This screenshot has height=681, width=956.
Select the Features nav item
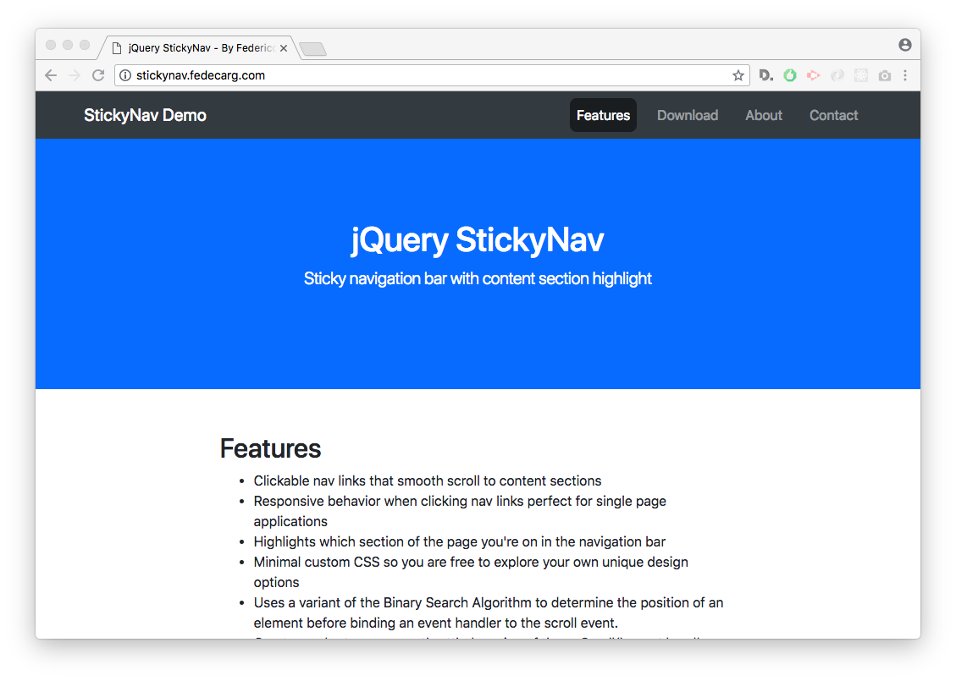tap(603, 115)
